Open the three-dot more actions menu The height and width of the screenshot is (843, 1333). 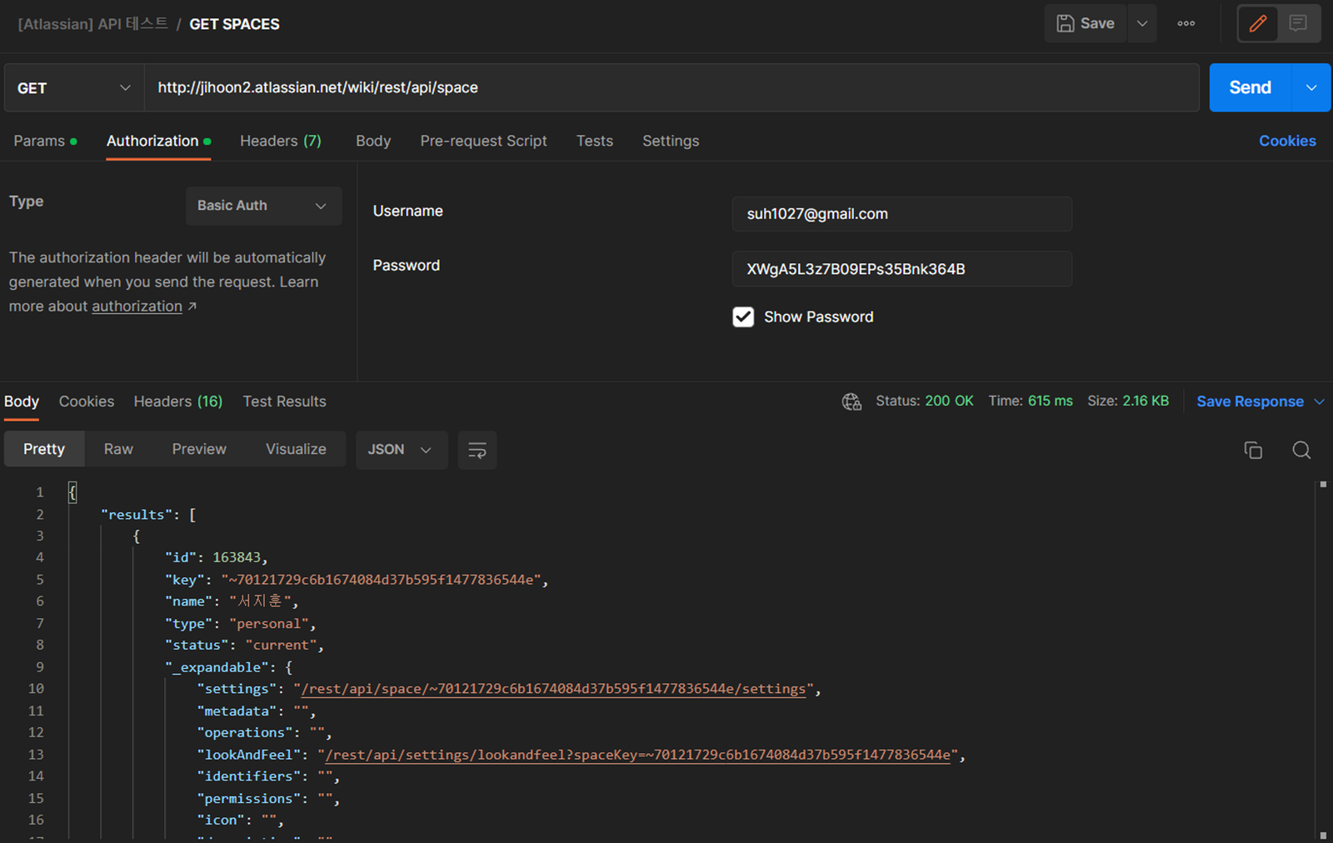click(1186, 23)
